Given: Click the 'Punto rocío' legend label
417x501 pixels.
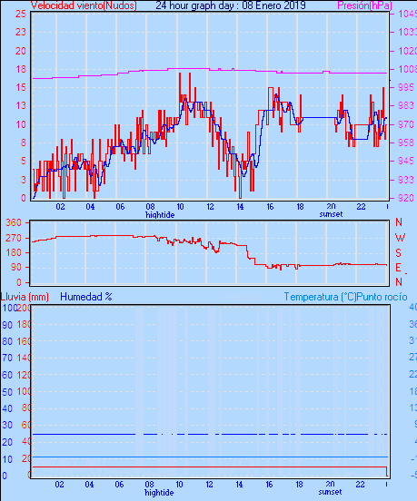Looking at the screenshot, I should 382,297.
